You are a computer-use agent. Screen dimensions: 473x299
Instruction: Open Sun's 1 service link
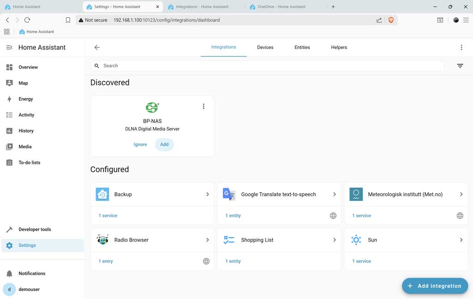361,261
